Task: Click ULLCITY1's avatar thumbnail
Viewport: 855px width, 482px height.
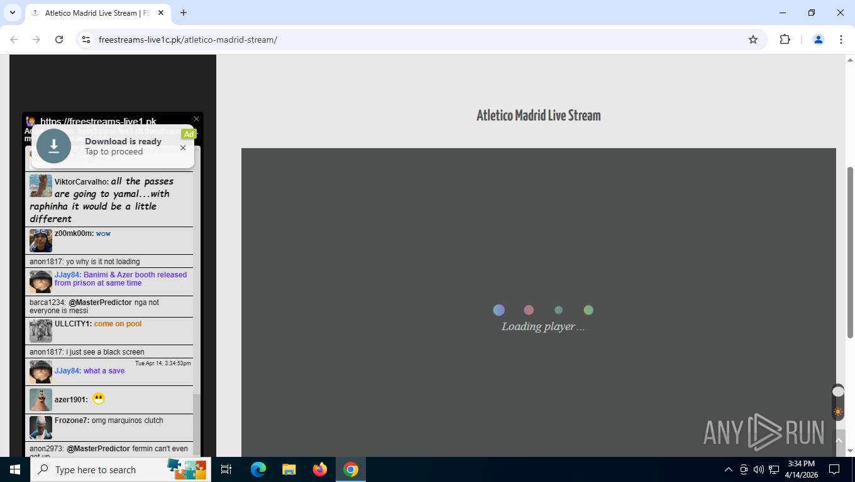Action: point(41,331)
